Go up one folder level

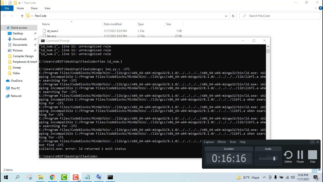pos(22,16)
